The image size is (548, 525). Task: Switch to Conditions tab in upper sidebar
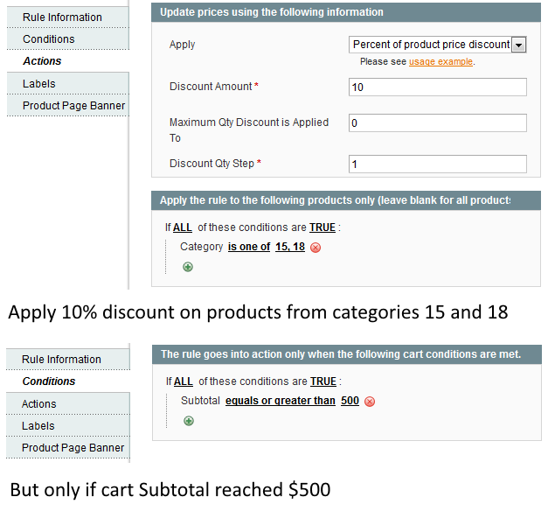49,39
